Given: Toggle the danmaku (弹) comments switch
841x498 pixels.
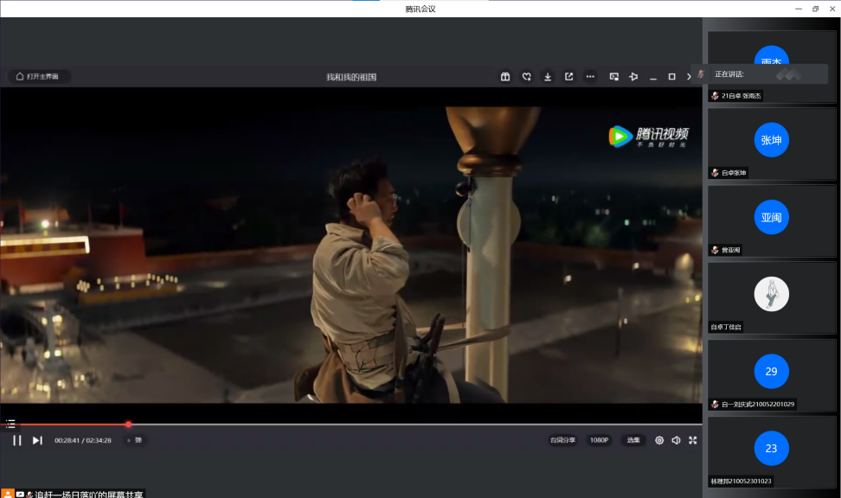Looking at the screenshot, I should pos(134,440).
